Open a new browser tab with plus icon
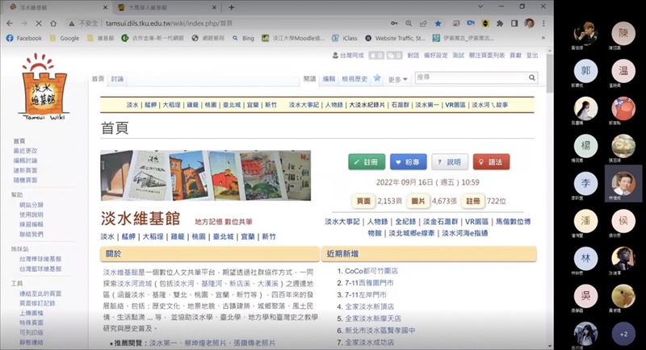Viewport: 646px width, 350px height. [x=213, y=7]
